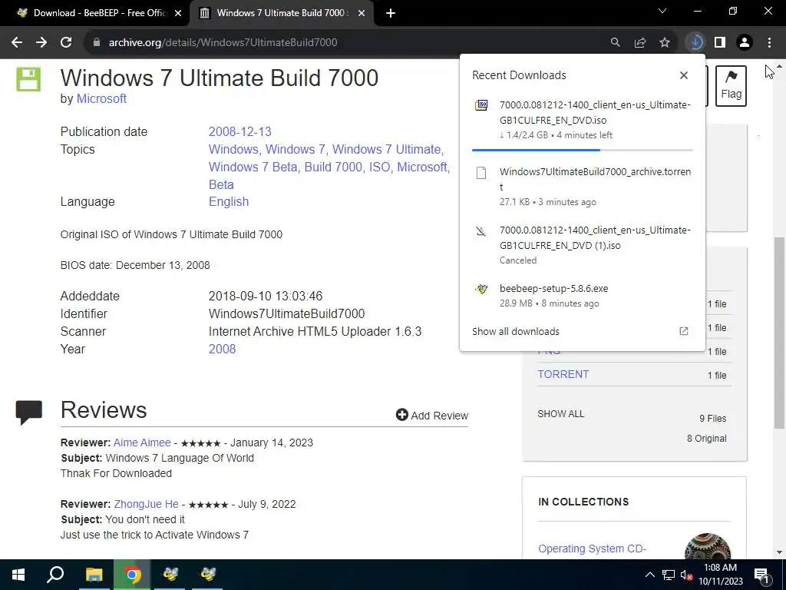Flag this item
The image size is (786, 590).
[731, 86]
